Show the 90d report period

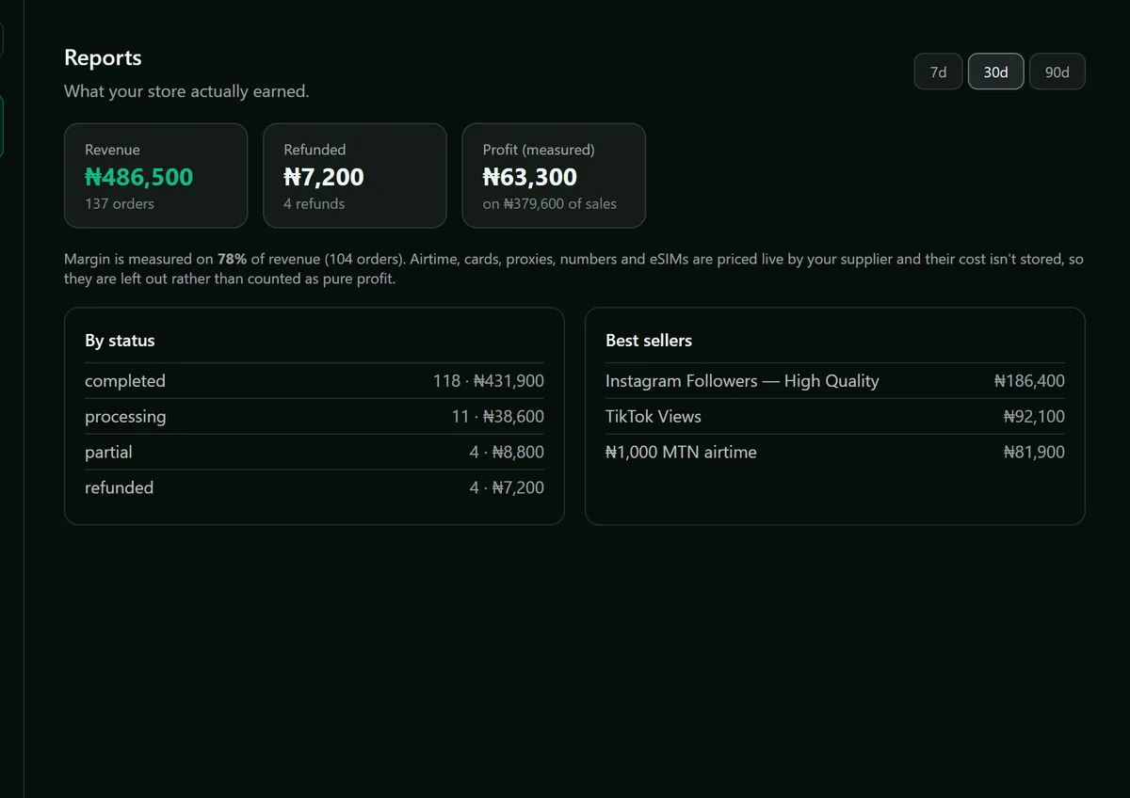click(1057, 72)
